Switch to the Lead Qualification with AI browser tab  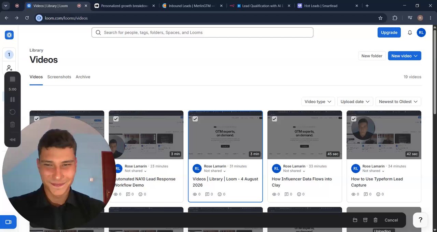point(260,6)
